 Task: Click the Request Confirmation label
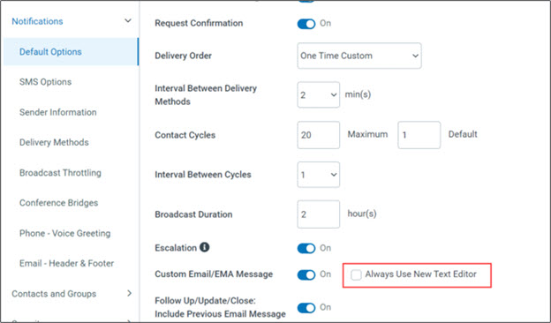[x=199, y=23]
